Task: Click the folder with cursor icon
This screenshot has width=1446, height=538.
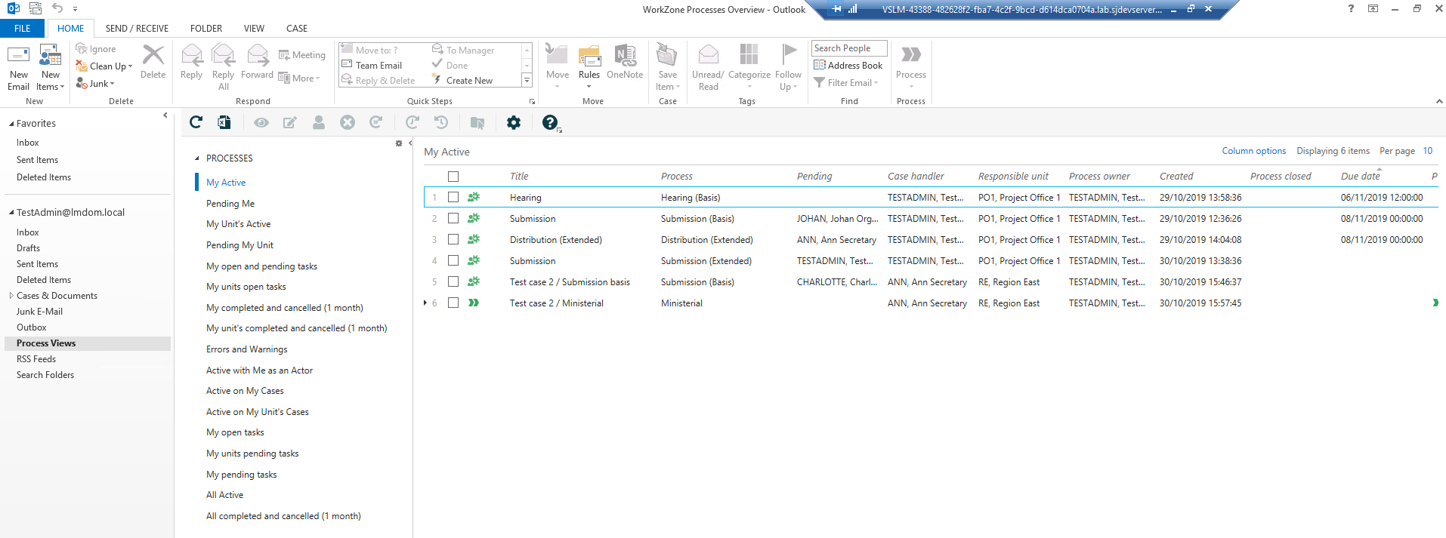Action: [477, 122]
